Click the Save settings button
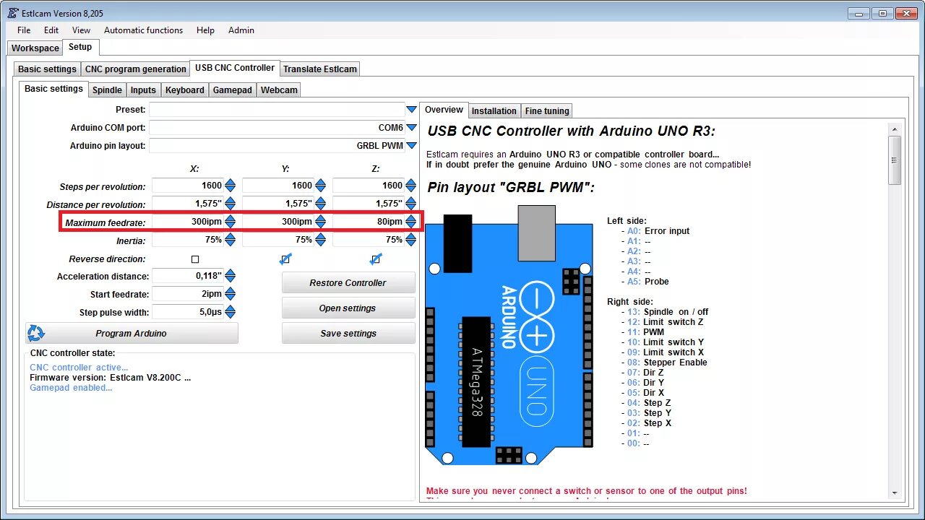925x520 pixels. (348, 333)
